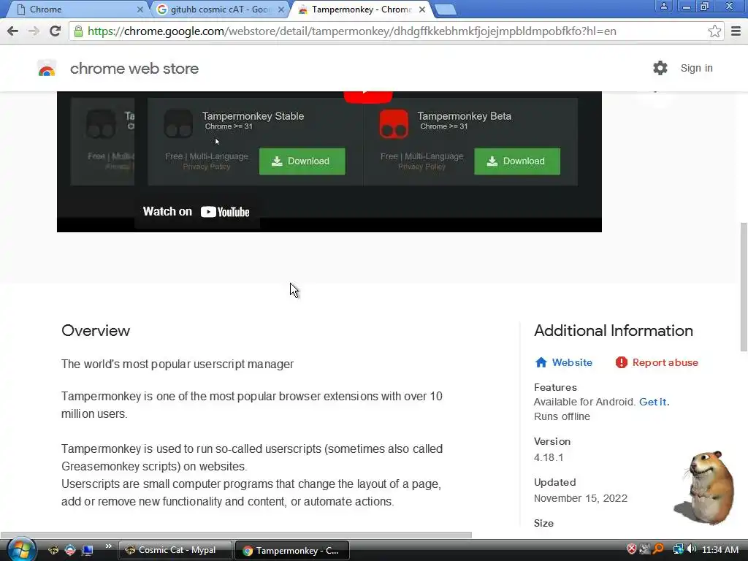The image size is (748, 561).
Task: Switch to Cosmic Cat - Mypal taskbar window
Action: pos(175,550)
